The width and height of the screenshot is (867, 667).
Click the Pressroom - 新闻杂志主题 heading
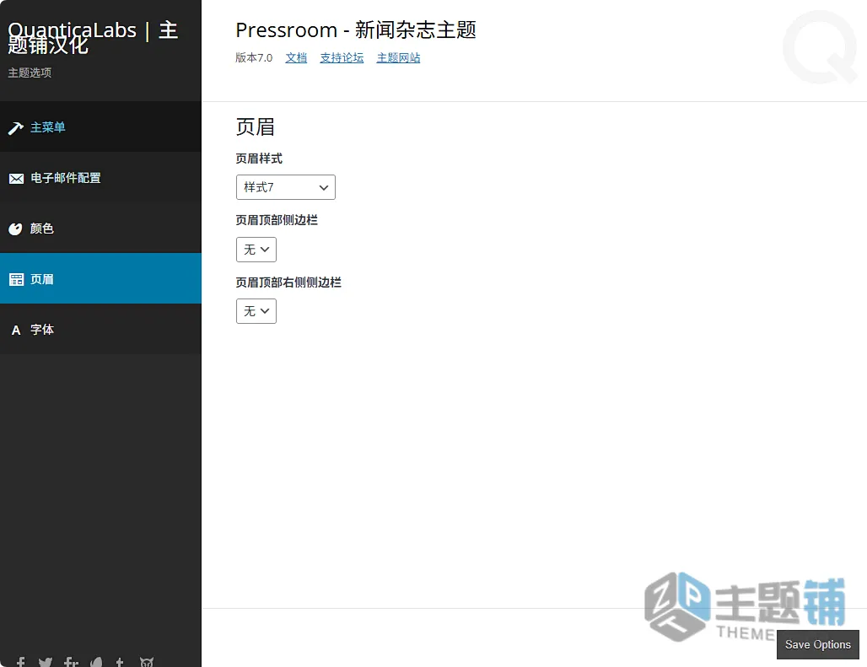tap(356, 30)
